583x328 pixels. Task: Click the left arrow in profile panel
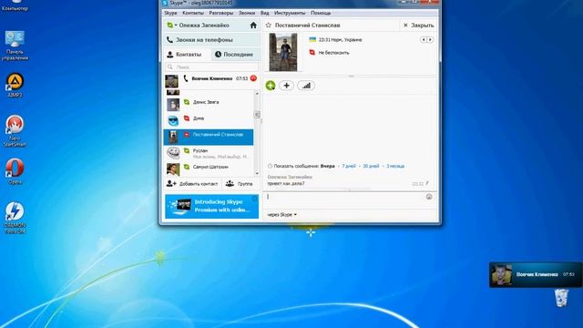pyautogui.click(x=423, y=39)
